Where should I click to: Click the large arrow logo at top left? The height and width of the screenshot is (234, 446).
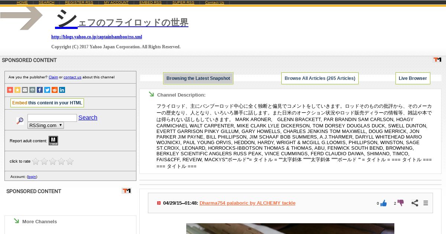[22, 18]
